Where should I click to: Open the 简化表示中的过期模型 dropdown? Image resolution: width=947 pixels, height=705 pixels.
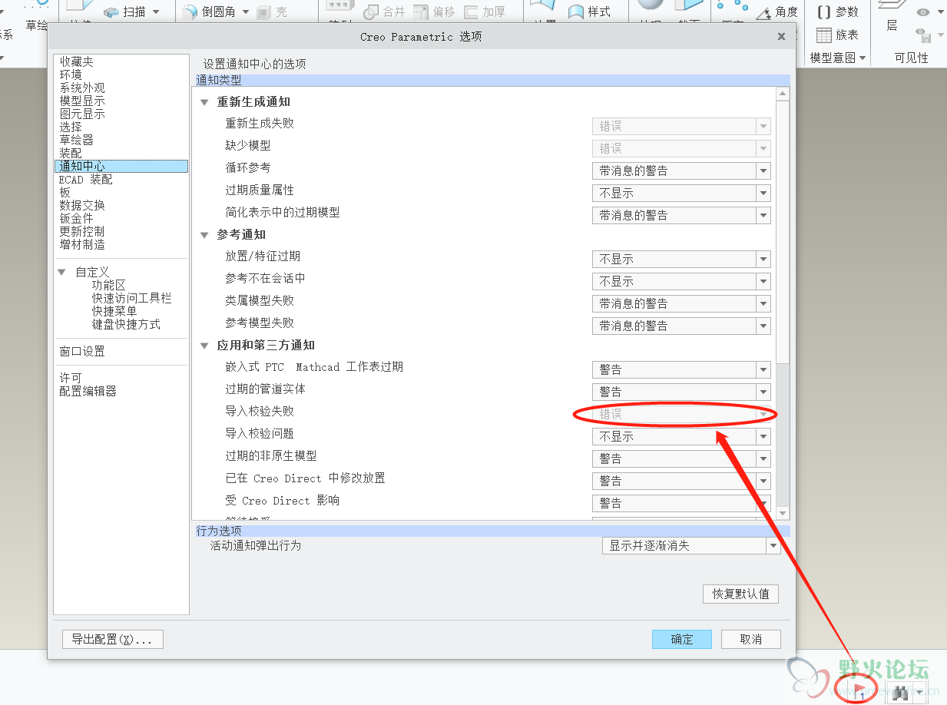(681, 215)
